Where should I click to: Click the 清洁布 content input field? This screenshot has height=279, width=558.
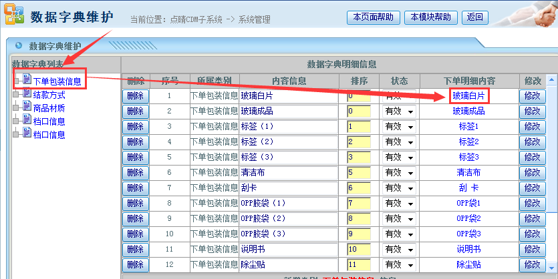[289, 173]
